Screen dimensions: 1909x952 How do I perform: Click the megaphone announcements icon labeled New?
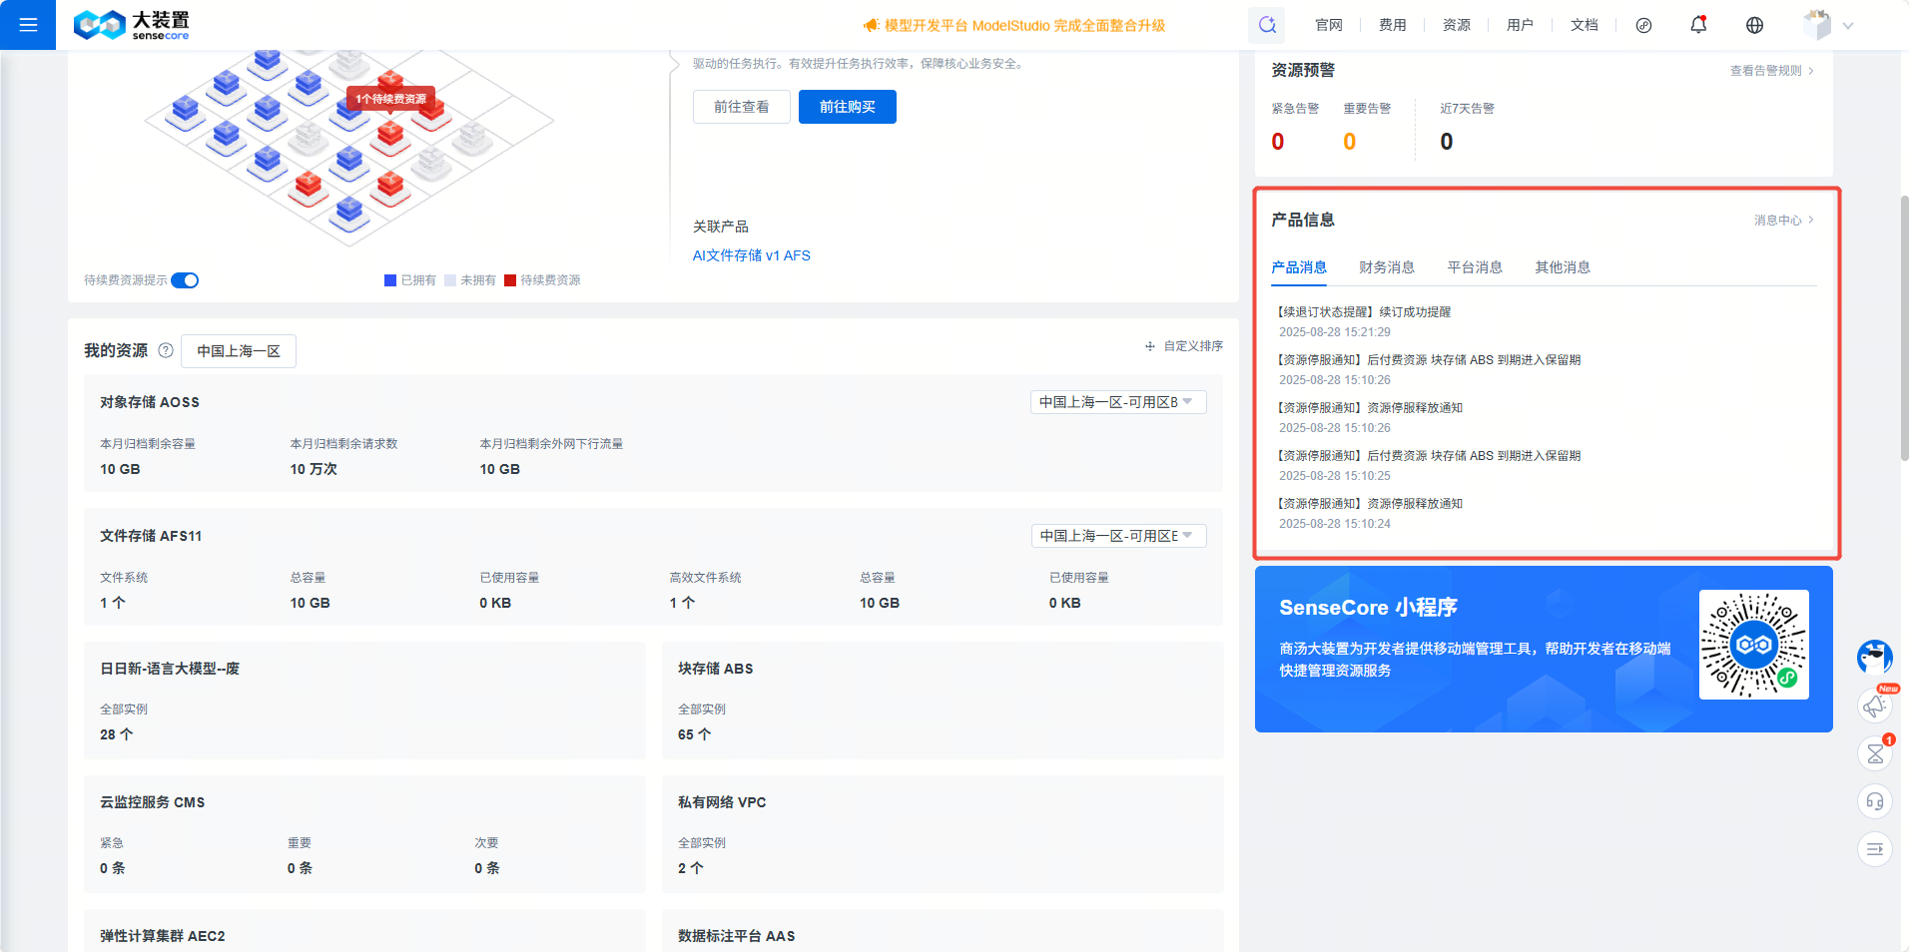(1875, 706)
